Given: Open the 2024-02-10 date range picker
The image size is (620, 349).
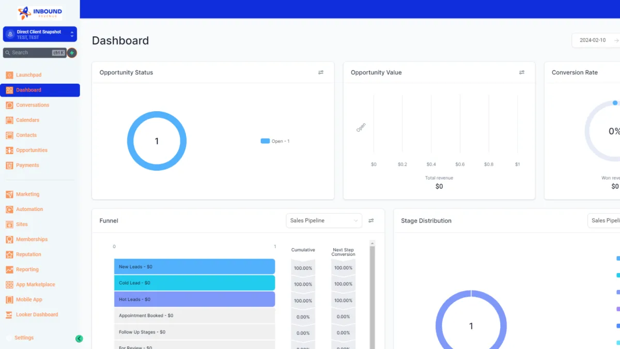Looking at the screenshot, I should (x=596, y=40).
